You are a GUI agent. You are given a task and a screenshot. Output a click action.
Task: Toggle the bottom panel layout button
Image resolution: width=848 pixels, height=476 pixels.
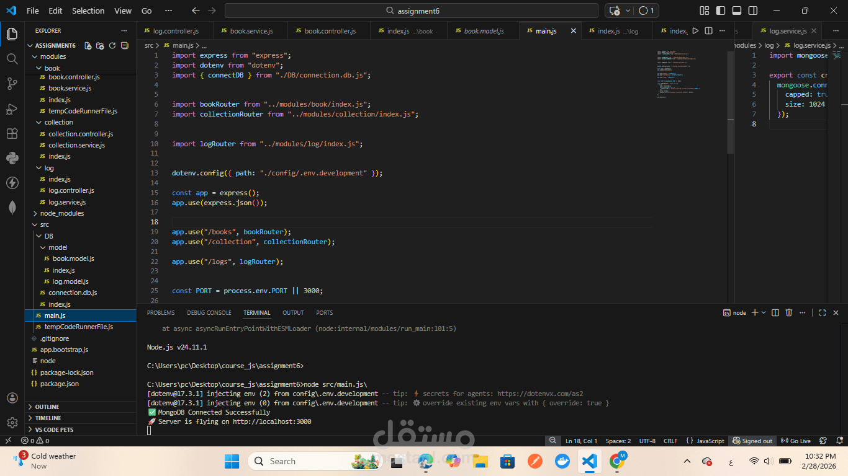click(737, 11)
